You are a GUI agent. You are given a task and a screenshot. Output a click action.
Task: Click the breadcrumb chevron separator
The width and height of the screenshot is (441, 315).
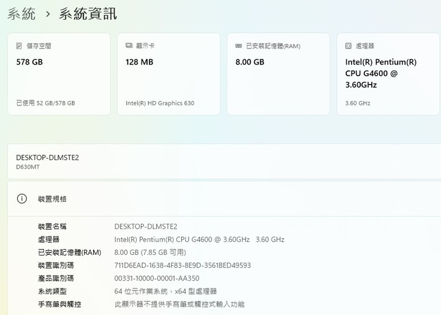tap(48, 14)
